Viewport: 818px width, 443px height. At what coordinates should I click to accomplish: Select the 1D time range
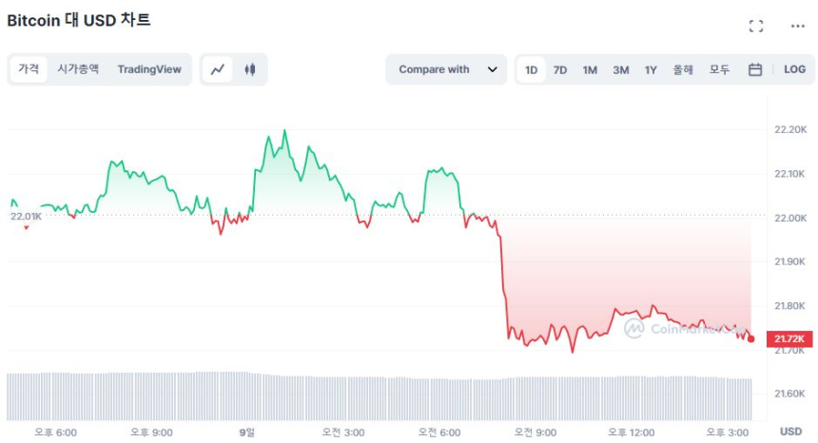(532, 69)
